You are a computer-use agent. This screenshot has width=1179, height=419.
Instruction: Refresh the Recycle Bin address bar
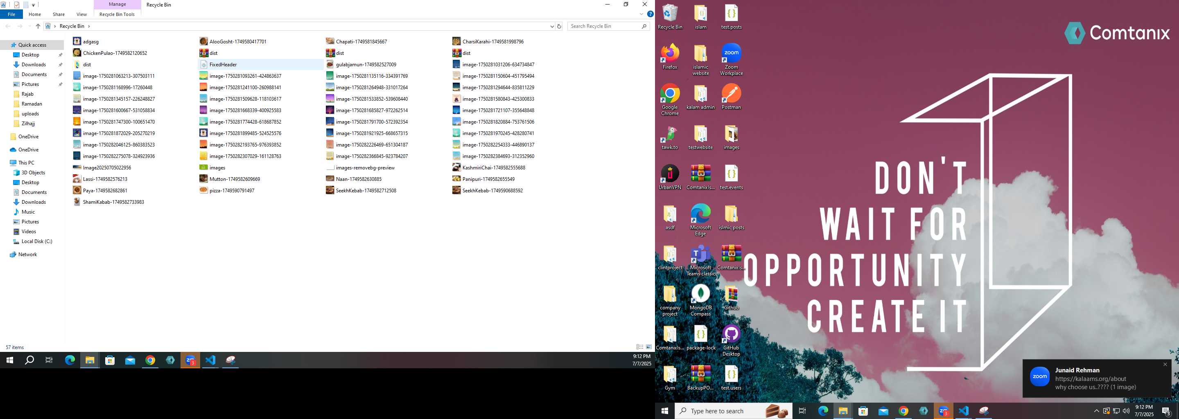click(x=559, y=26)
